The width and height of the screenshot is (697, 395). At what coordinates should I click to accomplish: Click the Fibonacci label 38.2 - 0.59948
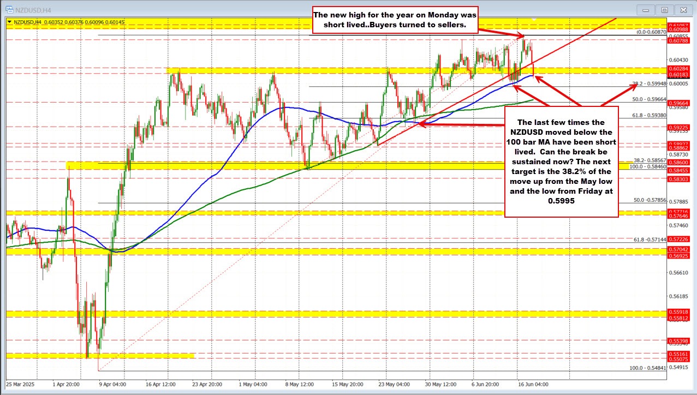click(x=649, y=83)
